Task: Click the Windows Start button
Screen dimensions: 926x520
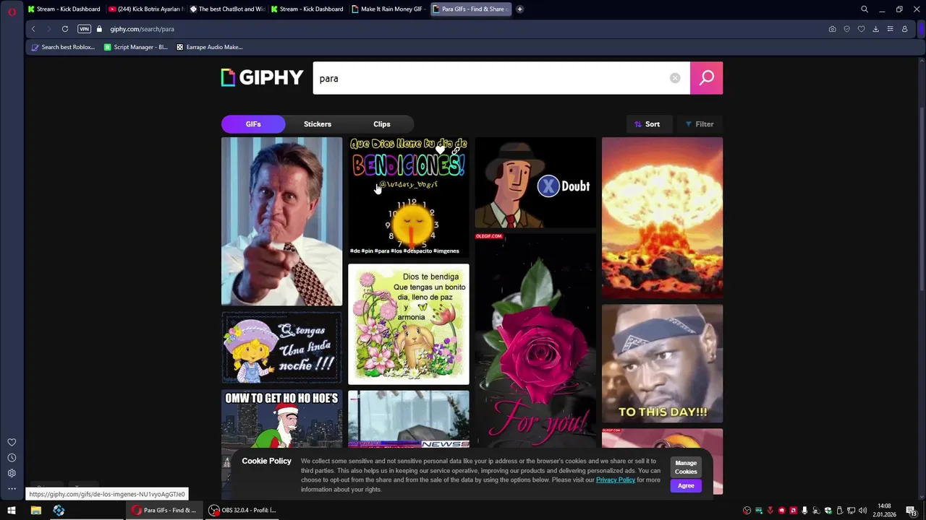Action: [x=12, y=511]
